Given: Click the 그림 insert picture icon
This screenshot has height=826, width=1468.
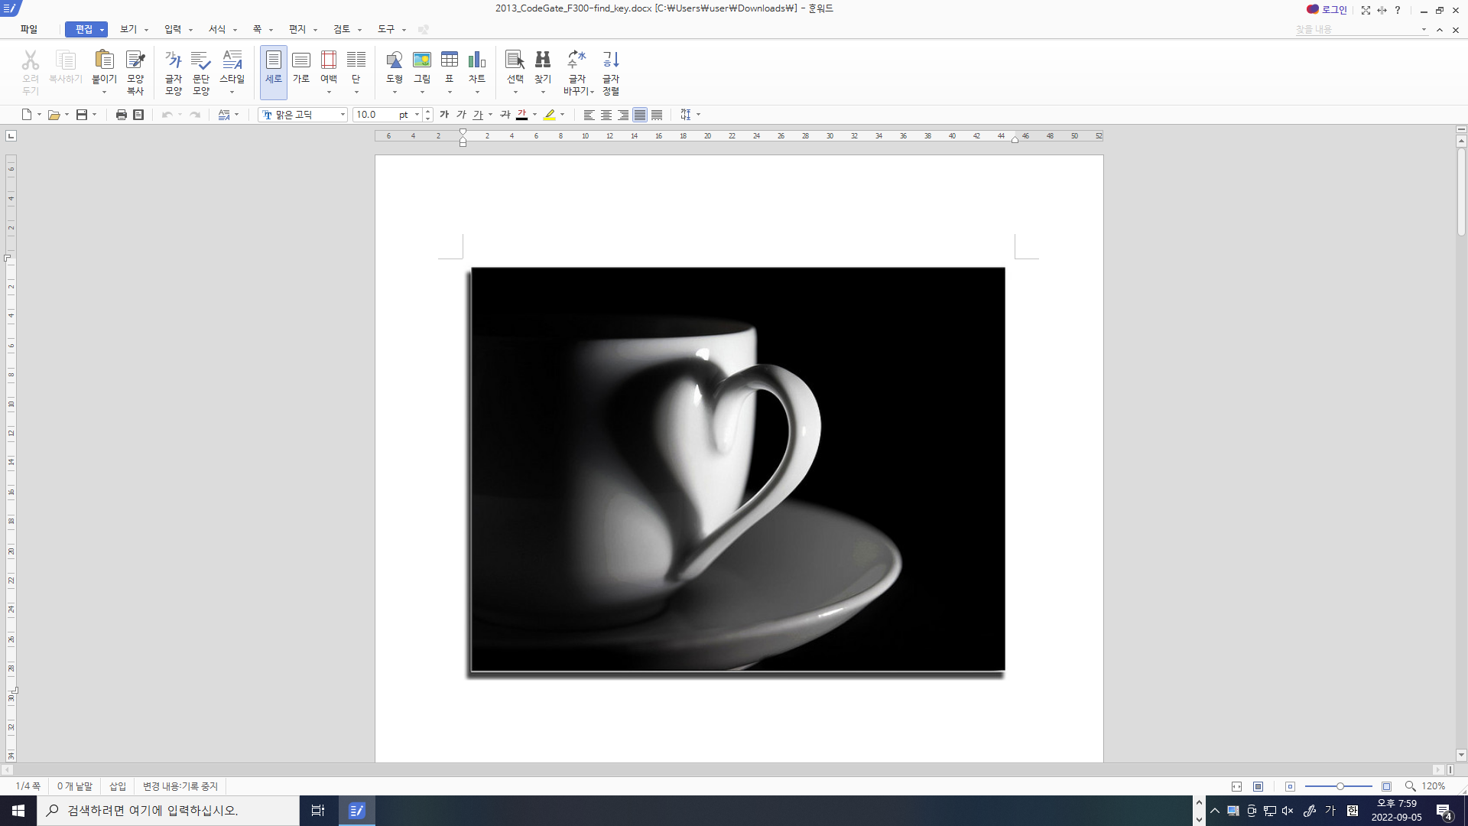Looking at the screenshot, I should coord(422,61).
